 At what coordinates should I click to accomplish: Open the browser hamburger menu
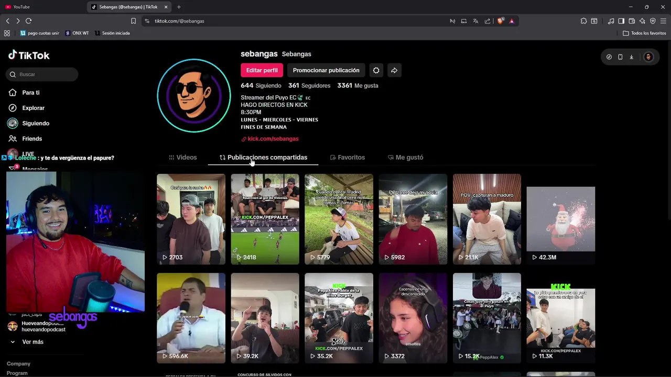point(663,21)
